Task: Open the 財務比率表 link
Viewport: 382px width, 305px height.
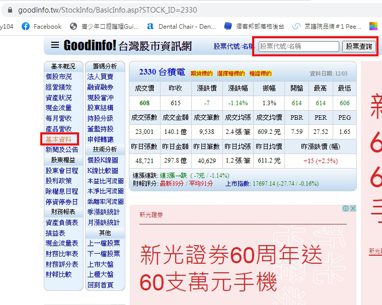Action: click(x=62, y=254)
